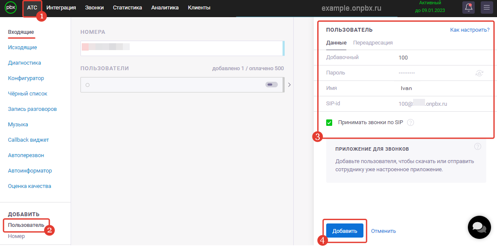Toggle the switch in the user row
The height and width of the screenshot is (247, 497).
coord(271,84)
